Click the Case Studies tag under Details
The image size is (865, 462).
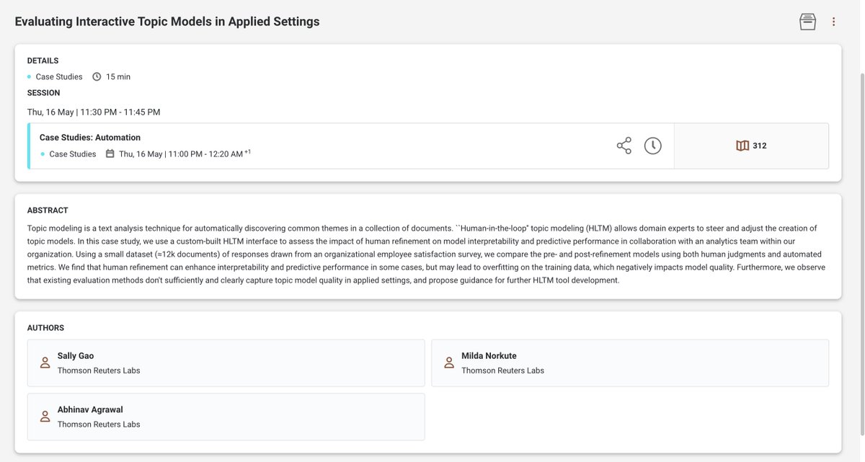click(59, 76)
